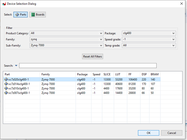The image size is (187, 140).
Task: Click the chip icon beside xc7z020clg400-1
Action: [x=6, y=80]
